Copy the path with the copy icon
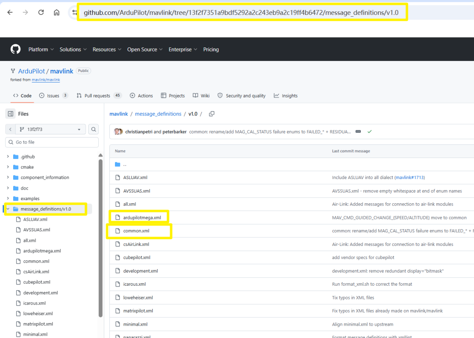This screenshot has height=338, width=474. tap(212, 114)
